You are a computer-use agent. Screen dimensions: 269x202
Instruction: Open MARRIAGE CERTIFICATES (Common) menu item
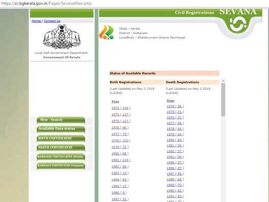tap(61, 166)
